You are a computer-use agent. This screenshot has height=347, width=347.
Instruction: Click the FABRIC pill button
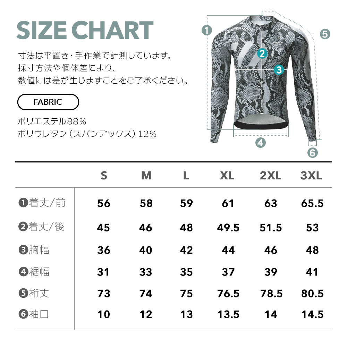click(x=48, y=102)
